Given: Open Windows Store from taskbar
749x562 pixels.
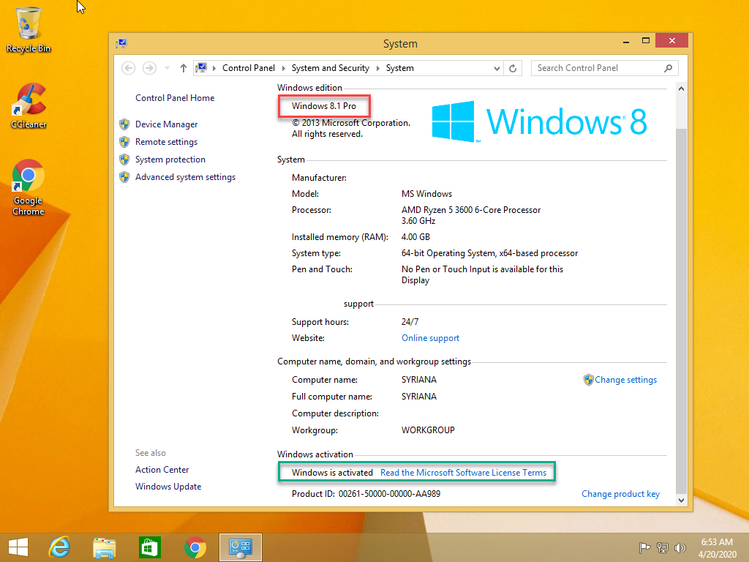Looking at the screenshot, I should point(149,547).
